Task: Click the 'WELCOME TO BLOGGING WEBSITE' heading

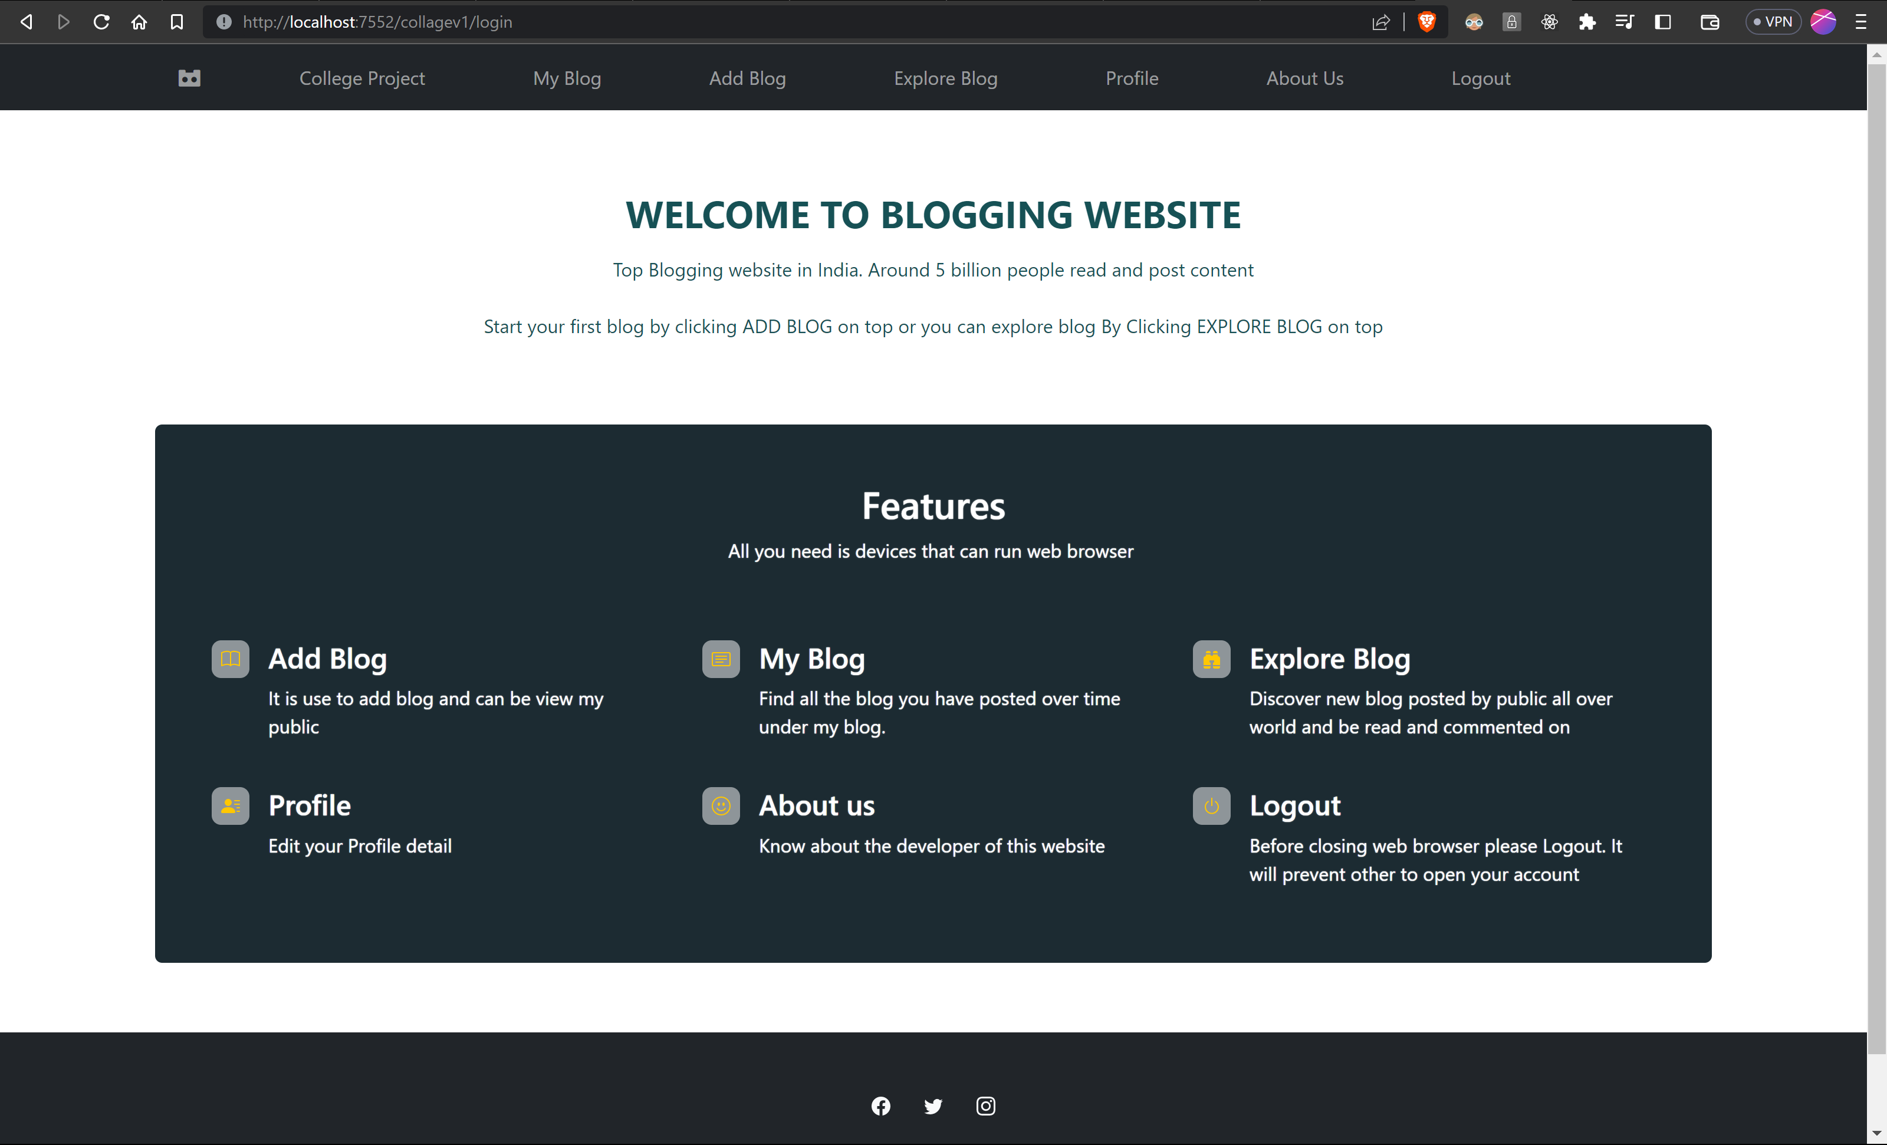Action: tap(933, 215)
